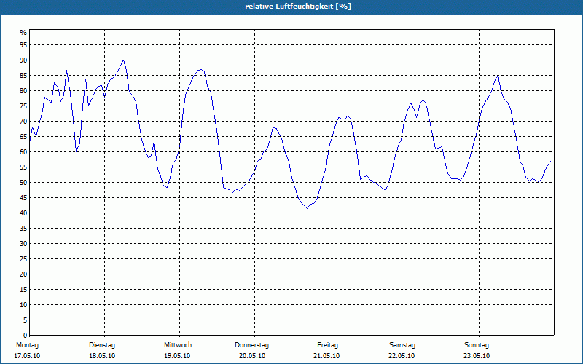583x364 pixels.
Task: Click the y-axis value 75
Action: [23, 106]
